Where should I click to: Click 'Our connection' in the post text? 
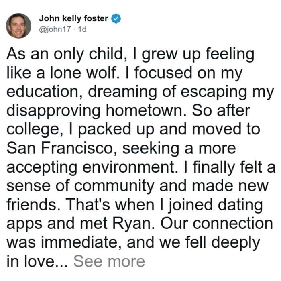click(x=216, y=224)
